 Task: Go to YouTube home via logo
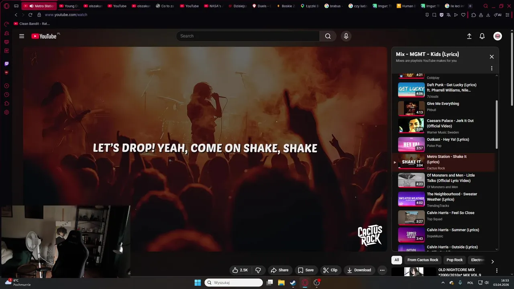[x=44, y=36]
